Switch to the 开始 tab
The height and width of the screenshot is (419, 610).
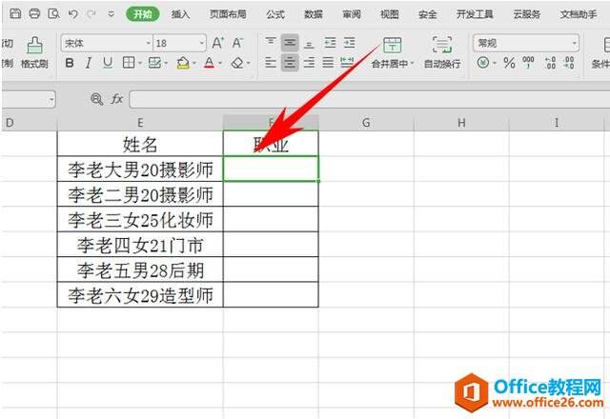[143, 14]
